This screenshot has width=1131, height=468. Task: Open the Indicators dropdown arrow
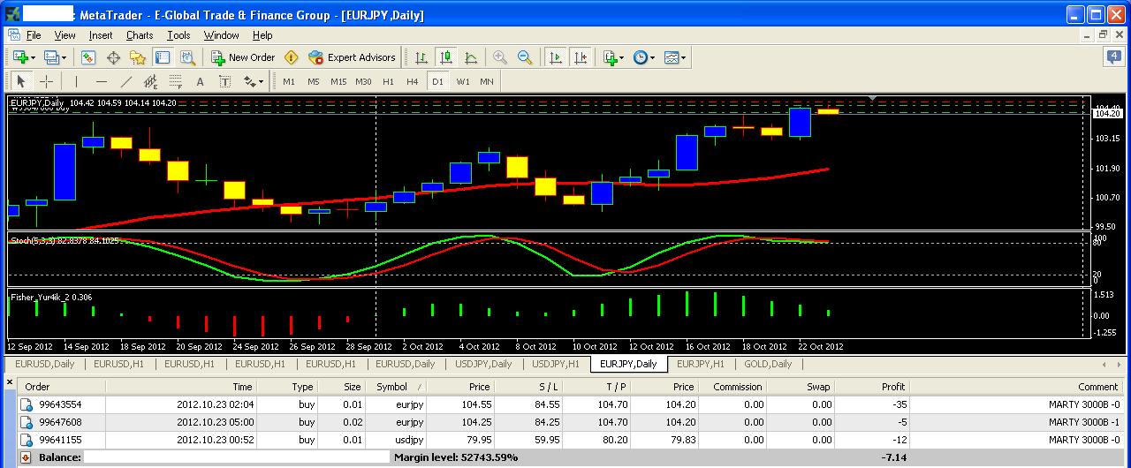pos(622,57)
